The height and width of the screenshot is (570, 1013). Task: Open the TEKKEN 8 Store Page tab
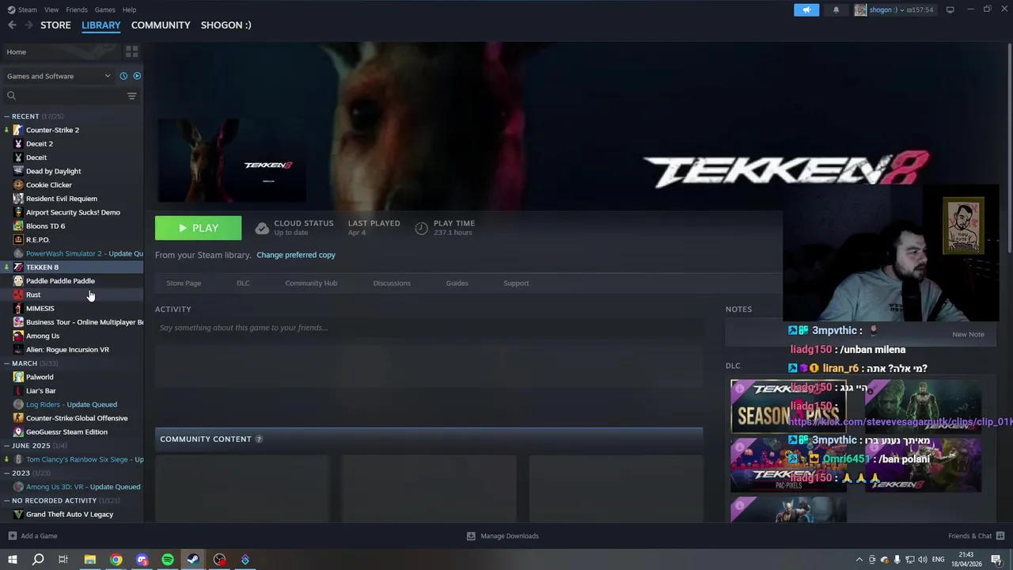click(184, 283)
